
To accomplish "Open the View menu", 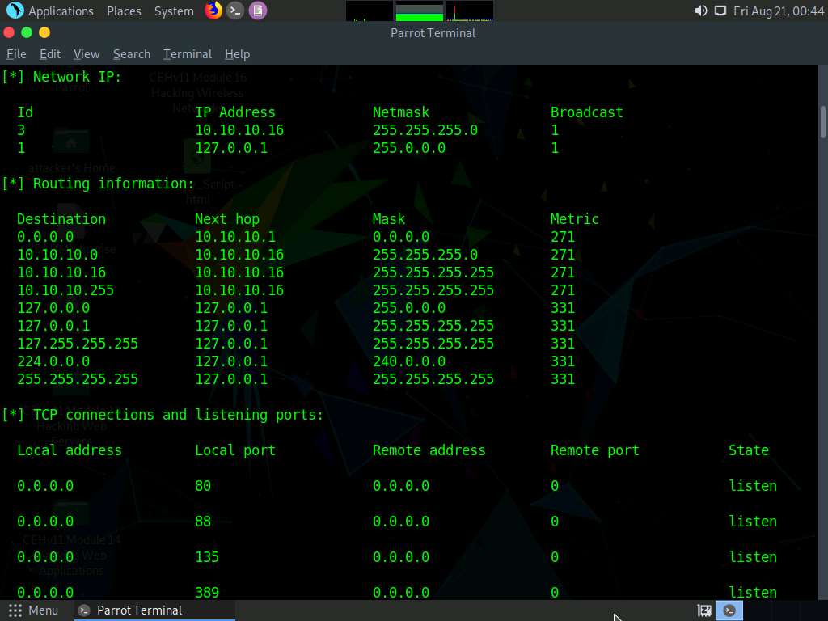I will coord(87,54).
